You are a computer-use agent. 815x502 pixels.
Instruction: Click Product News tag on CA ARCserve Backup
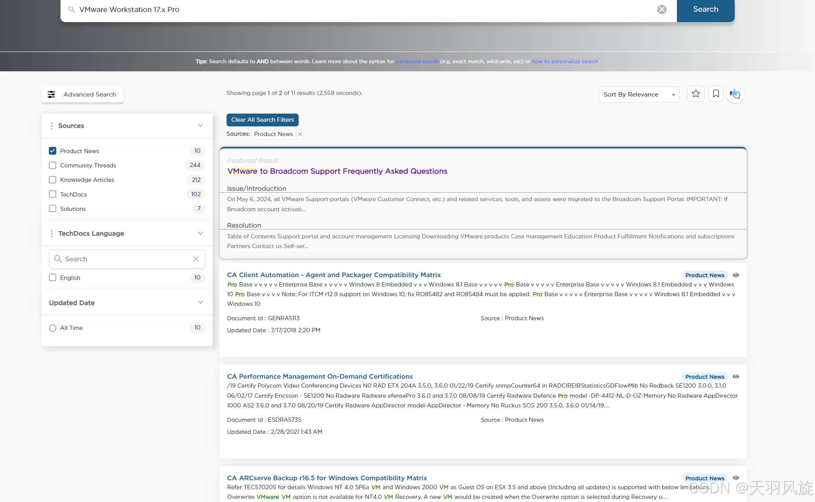coord(704,478)
